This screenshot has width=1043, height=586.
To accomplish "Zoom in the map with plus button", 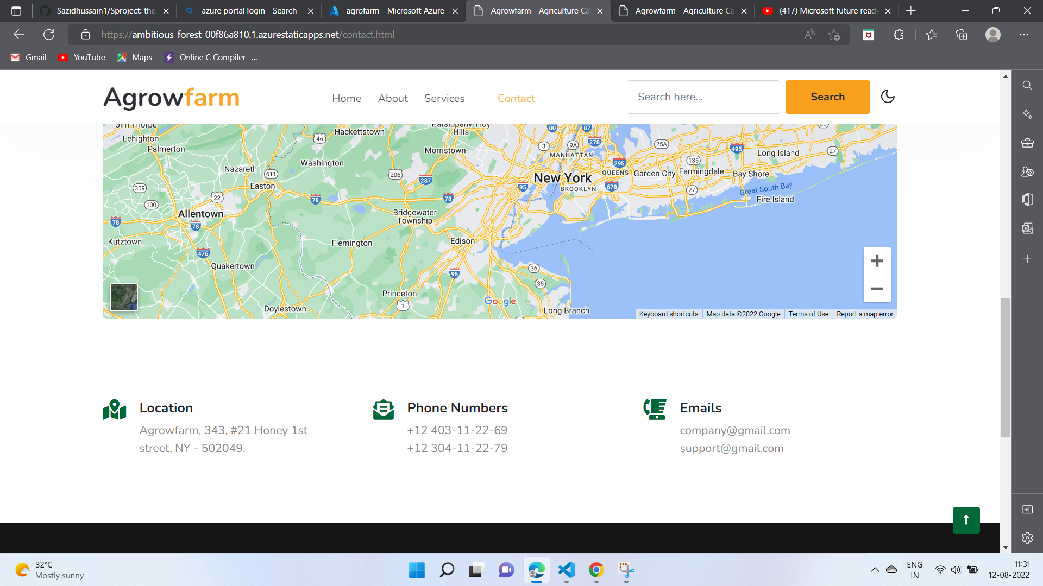I will tap(877, 261).
